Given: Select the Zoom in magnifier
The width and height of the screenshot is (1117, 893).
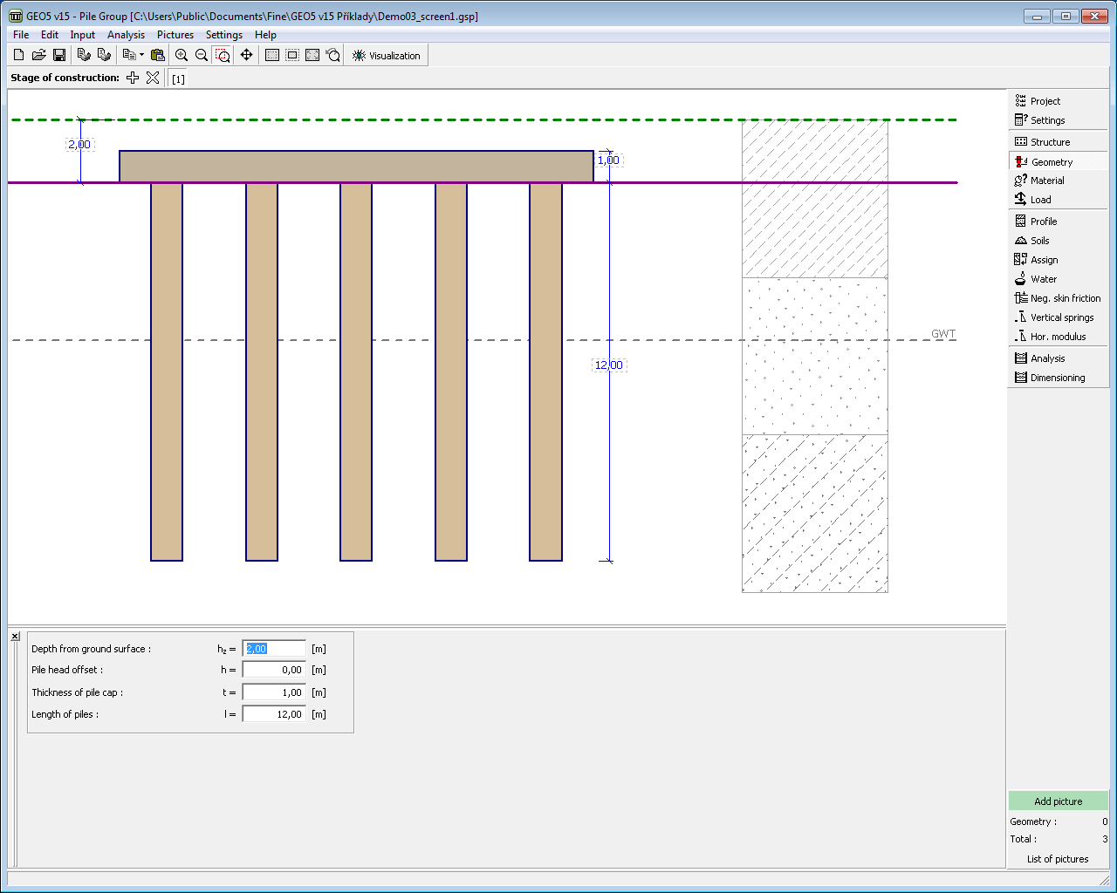Looking at the screenshot, I should (x=182, y=55).
